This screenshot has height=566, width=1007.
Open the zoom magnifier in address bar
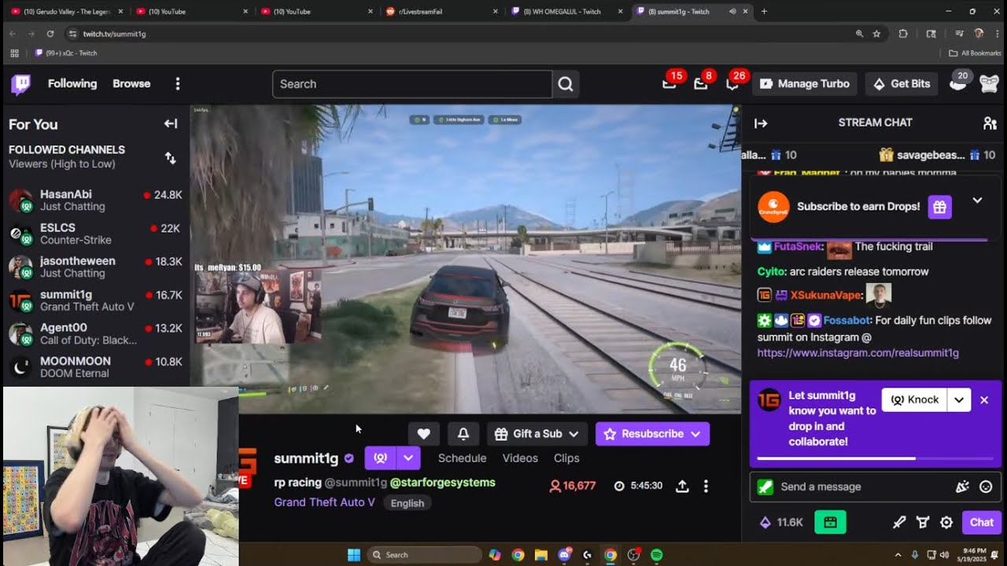point(859,34)
